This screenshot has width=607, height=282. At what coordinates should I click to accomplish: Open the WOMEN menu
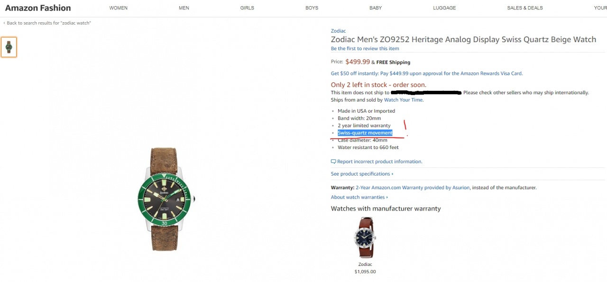pos(118,8)
